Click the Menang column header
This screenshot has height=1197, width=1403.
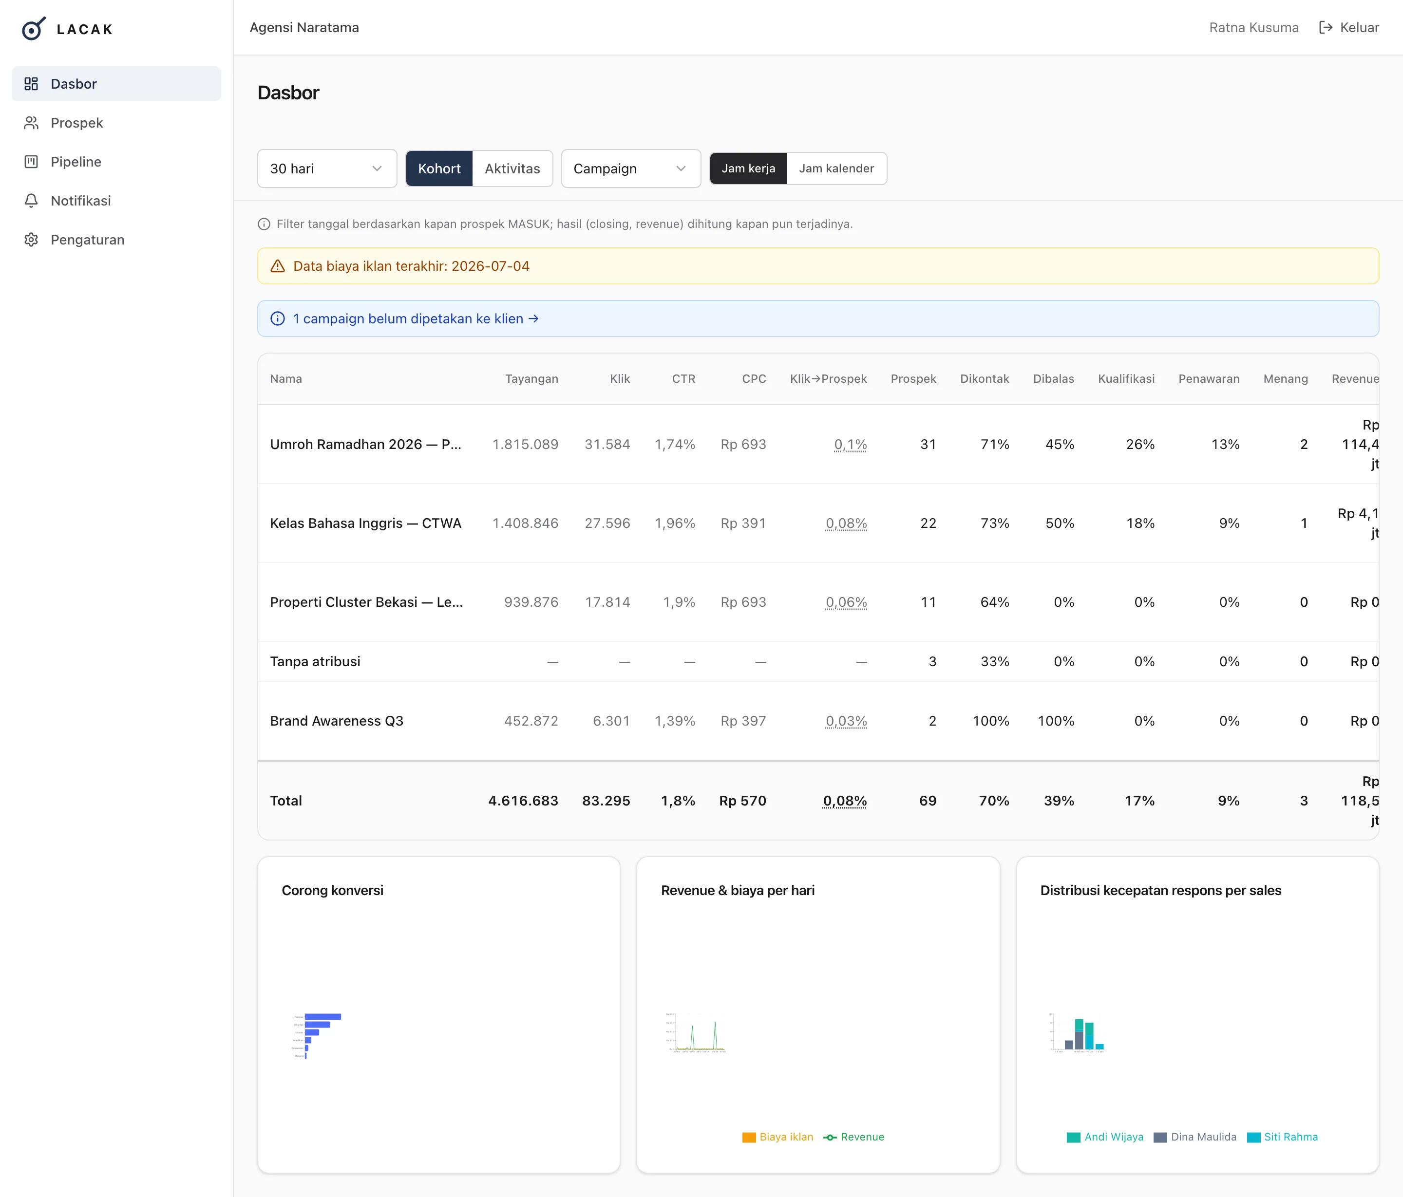pyautogui.click(x=1285, y=379)
